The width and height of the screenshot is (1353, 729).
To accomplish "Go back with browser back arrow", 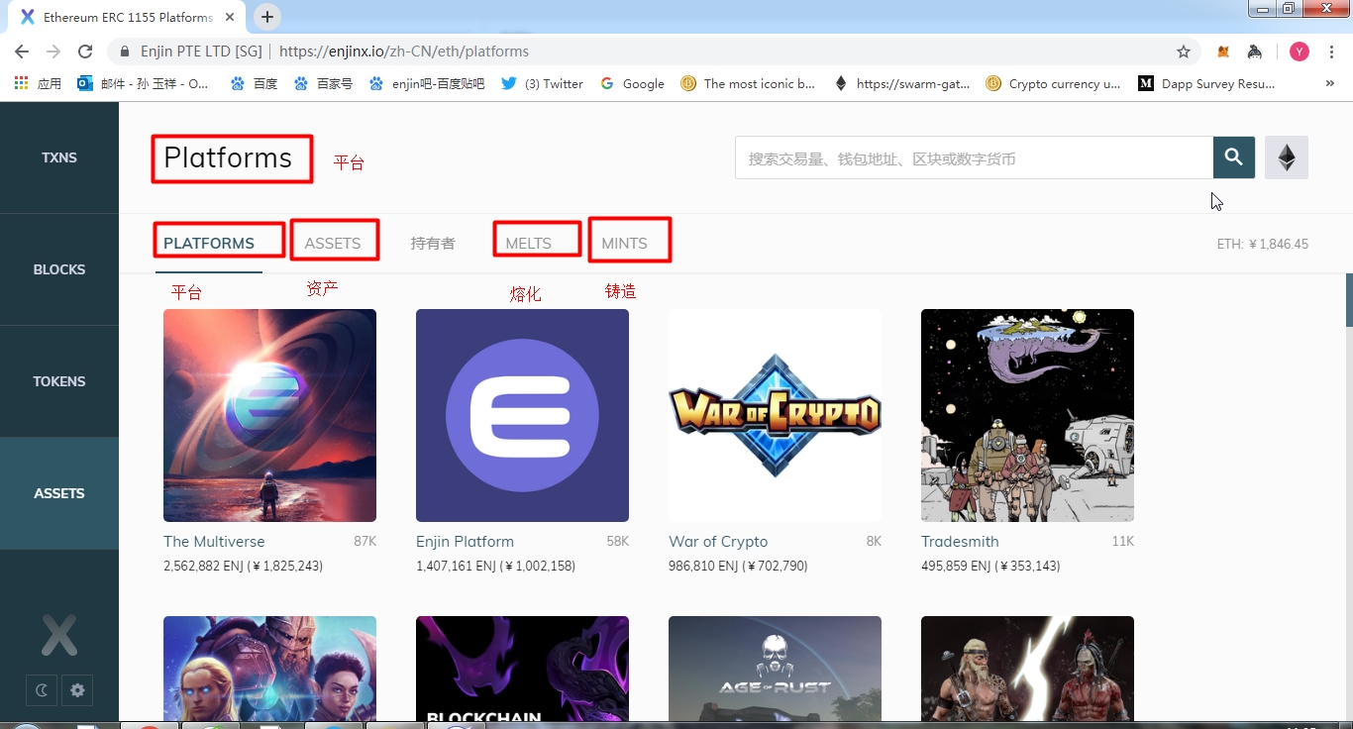I will click(22, 52).
